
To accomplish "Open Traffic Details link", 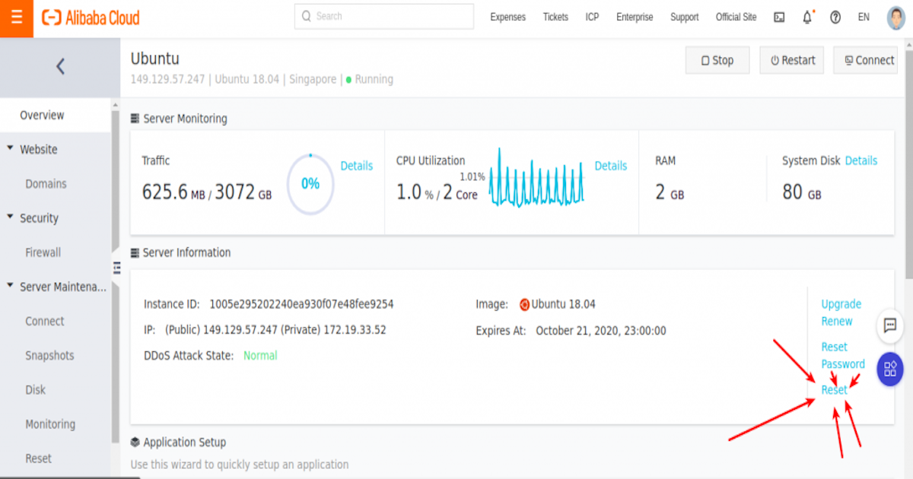I will [x=356, y=166].
